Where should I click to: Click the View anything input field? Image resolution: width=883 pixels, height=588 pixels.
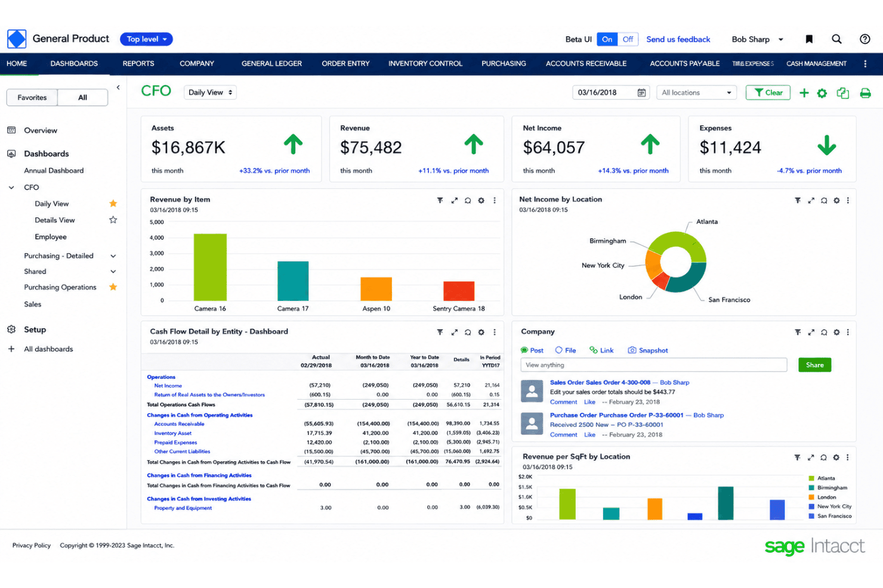654,365
